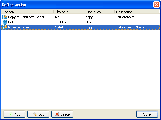Click the green plus Add icon

pos(11,114)
